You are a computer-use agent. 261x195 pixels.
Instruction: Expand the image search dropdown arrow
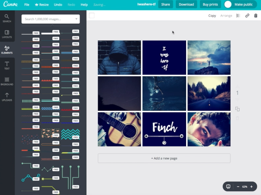pos(76,19)
